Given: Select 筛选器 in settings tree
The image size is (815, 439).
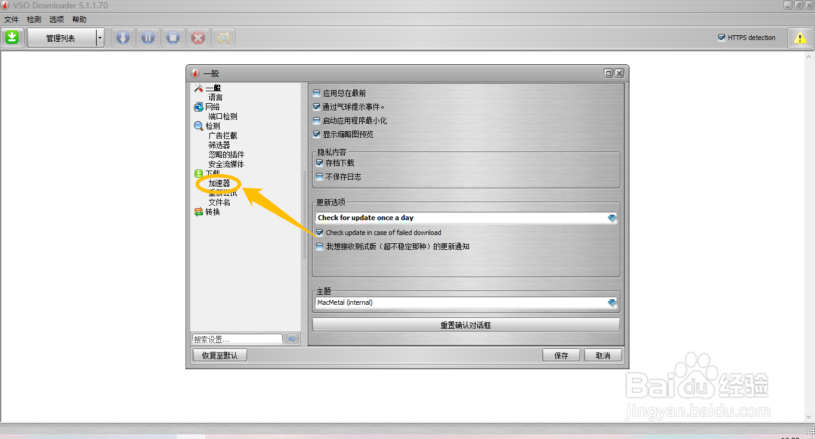Looking at the screenshot, I should click(x=219, y=145).
